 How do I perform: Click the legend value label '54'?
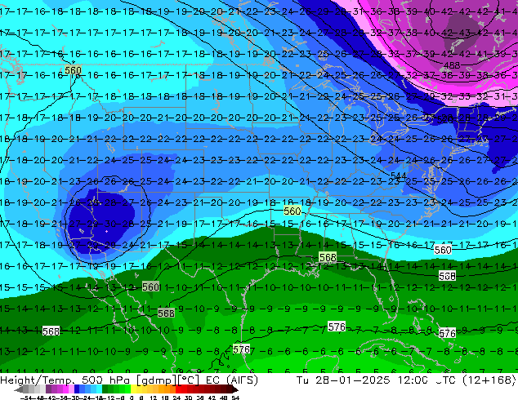click(x=235, y=398)
